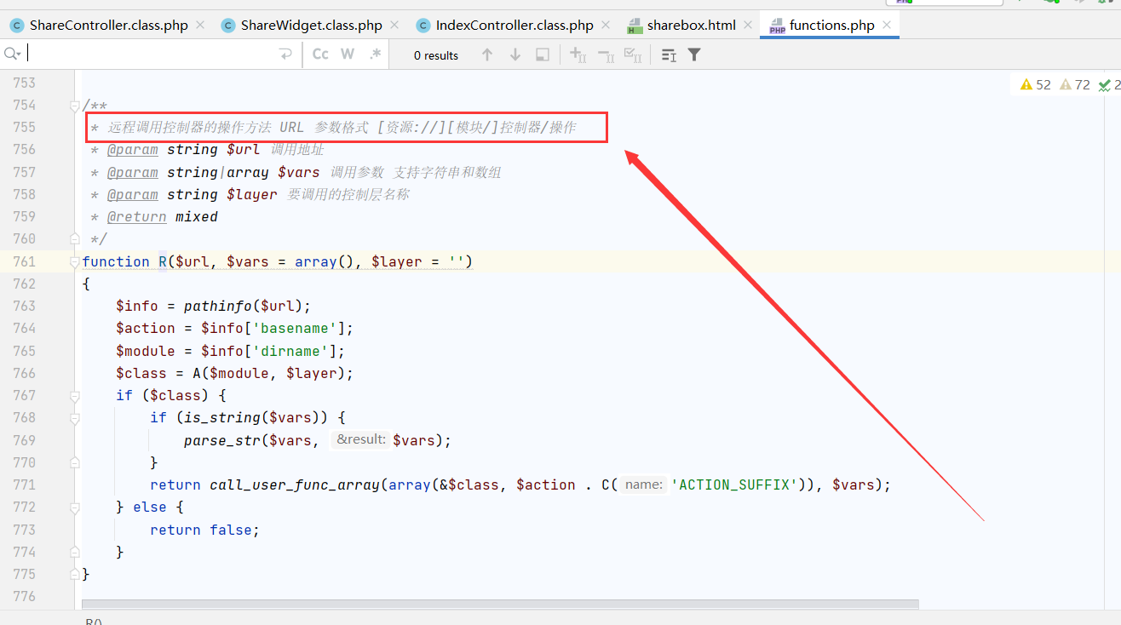The image size is (1121, 625).
Task: Toggle Words (W) search option
Action: [348, 54]
